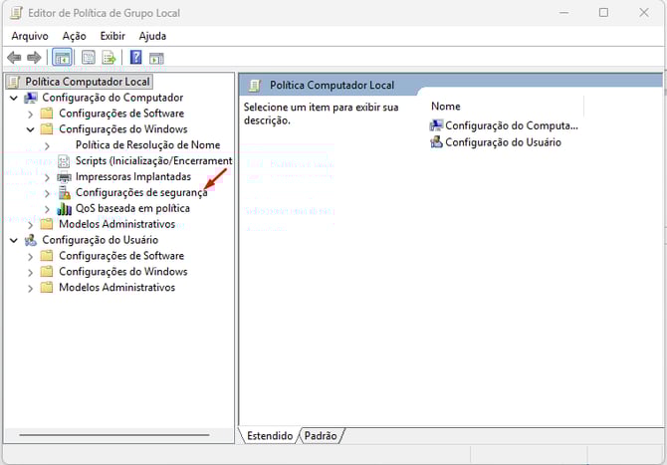Toggle the show/hide console tree button
Image resolution: width=667 pixels, height=465 pixels.
click(x=62, y=58)
